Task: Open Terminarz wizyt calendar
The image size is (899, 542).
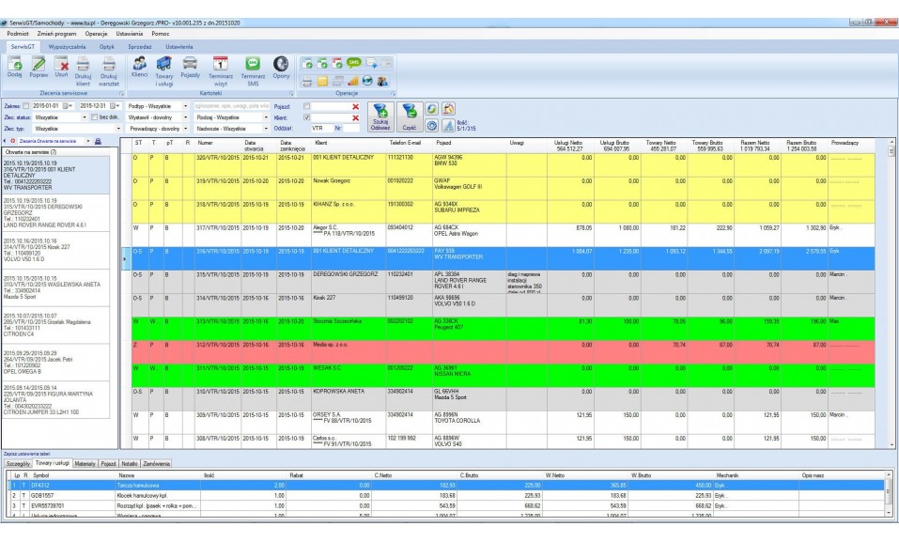Action: pos(223,66)
